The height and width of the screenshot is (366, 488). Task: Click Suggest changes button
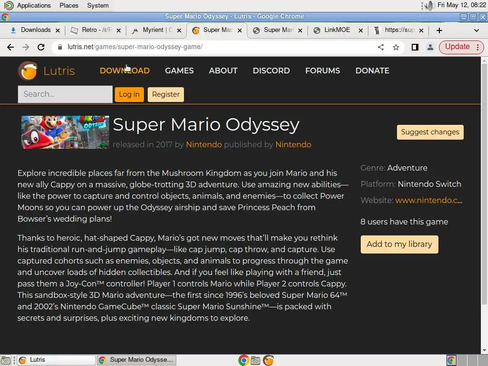430,132
